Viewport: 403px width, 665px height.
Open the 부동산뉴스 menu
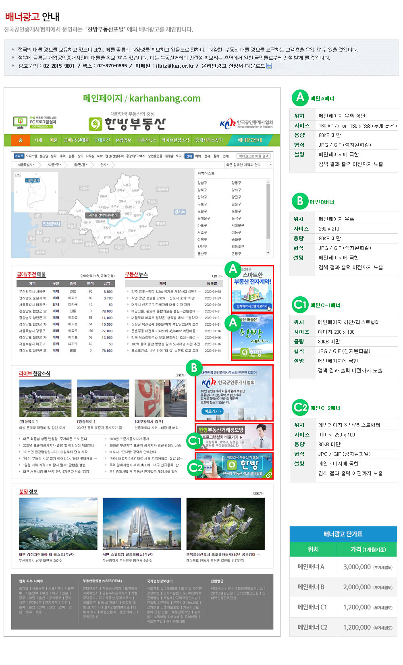pos(147,140)
